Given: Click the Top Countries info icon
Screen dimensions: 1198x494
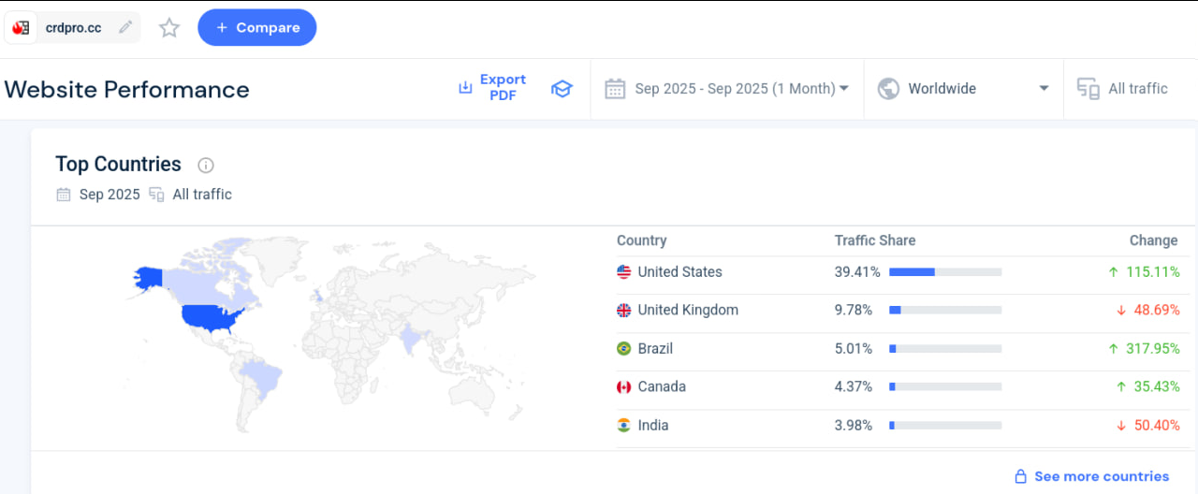Looking at the screenshot, I should 206,166.
